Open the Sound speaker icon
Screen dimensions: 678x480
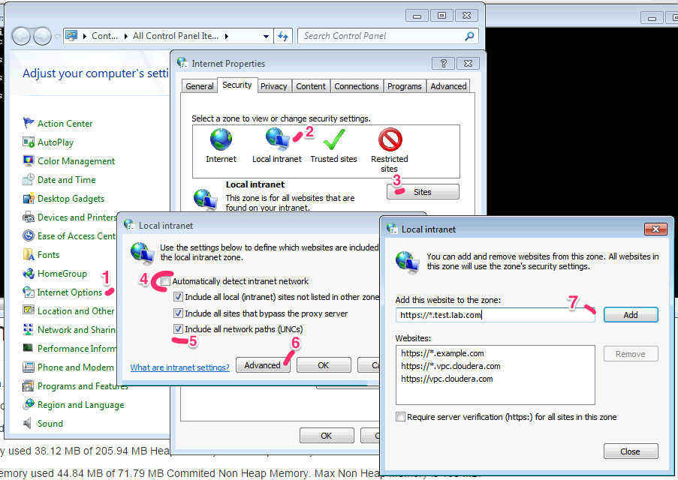(29, 423)
